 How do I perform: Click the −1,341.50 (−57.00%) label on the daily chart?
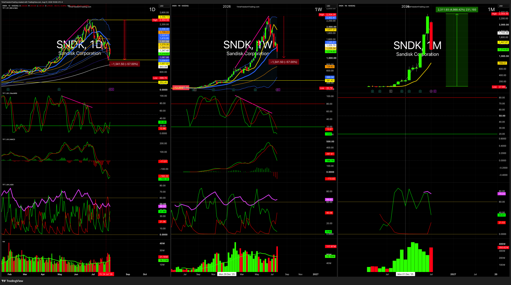[125, 64]
